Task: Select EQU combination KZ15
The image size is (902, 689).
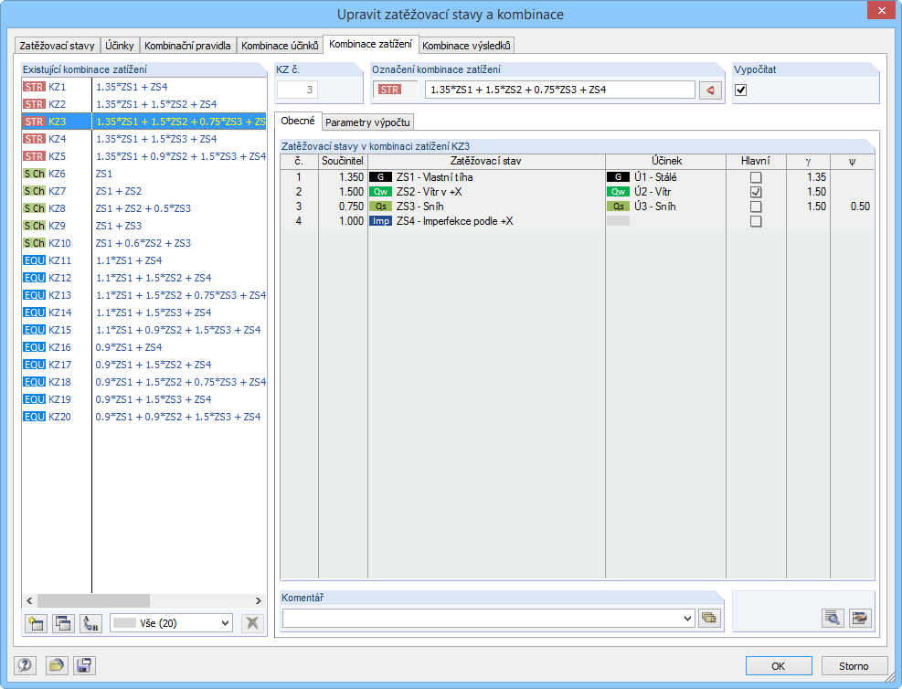Action: pos(143,330)
